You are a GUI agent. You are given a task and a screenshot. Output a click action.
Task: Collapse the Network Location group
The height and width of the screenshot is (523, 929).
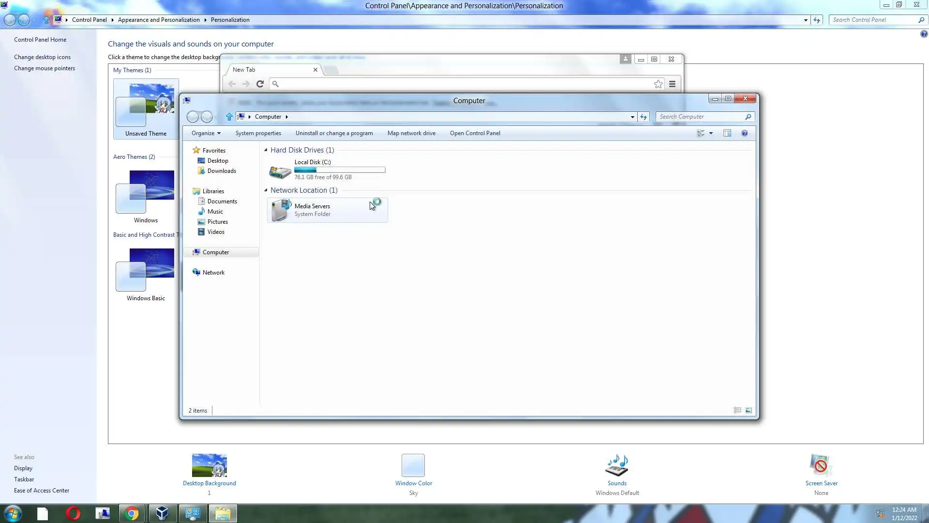(x=266, y=190)
